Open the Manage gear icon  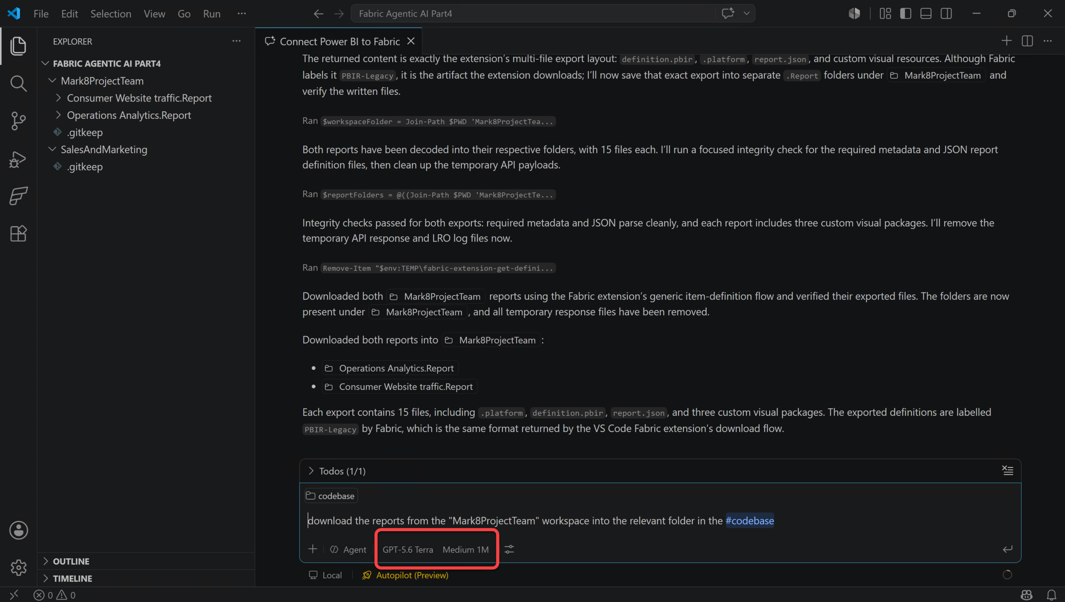(18, 567)
